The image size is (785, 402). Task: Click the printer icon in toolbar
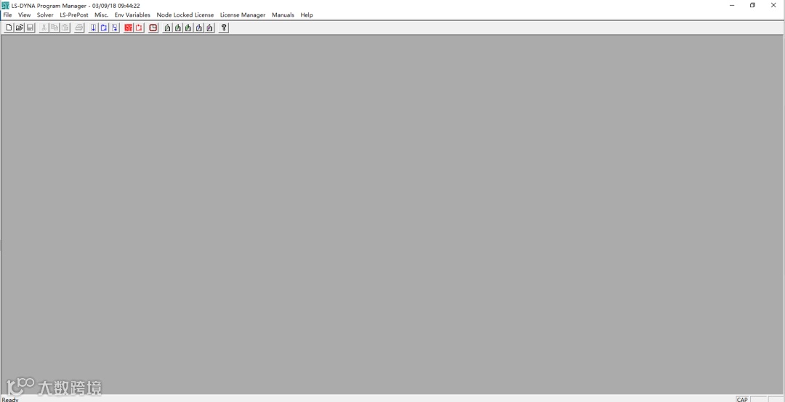(79, 28)
